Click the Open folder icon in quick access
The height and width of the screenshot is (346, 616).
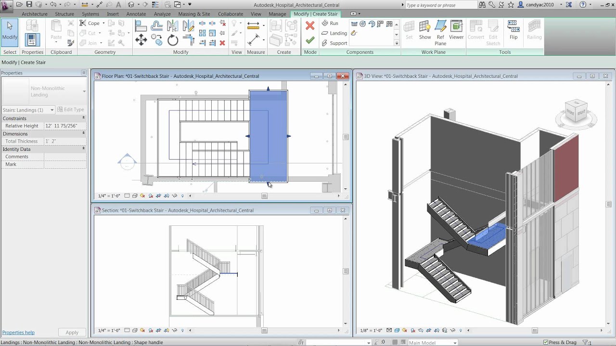coord(19,5)
